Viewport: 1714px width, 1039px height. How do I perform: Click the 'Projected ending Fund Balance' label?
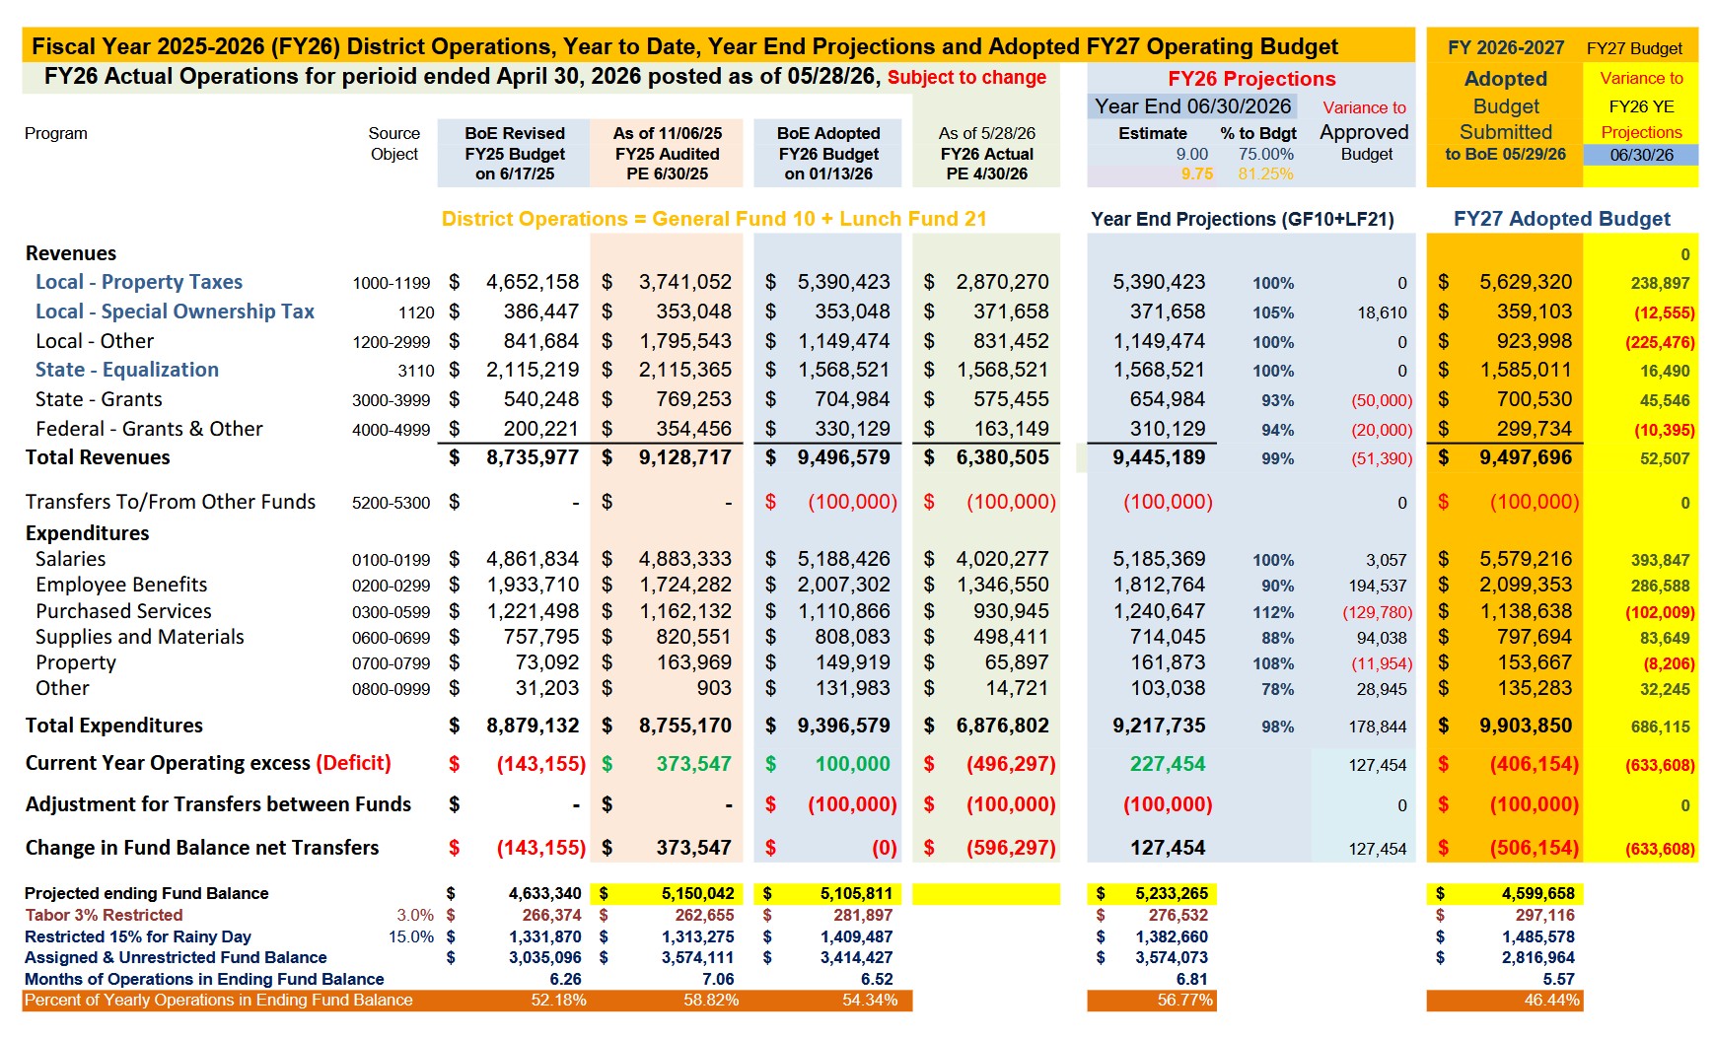click(x=147, y=893)
